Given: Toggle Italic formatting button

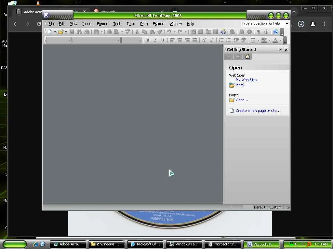Looking at the screenshot, I should click(155, 40).
